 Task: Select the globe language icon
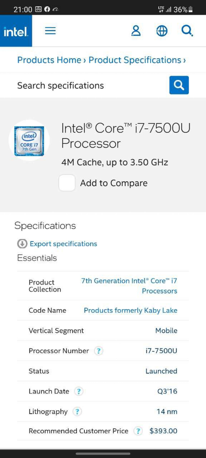(x=162, y=31)
